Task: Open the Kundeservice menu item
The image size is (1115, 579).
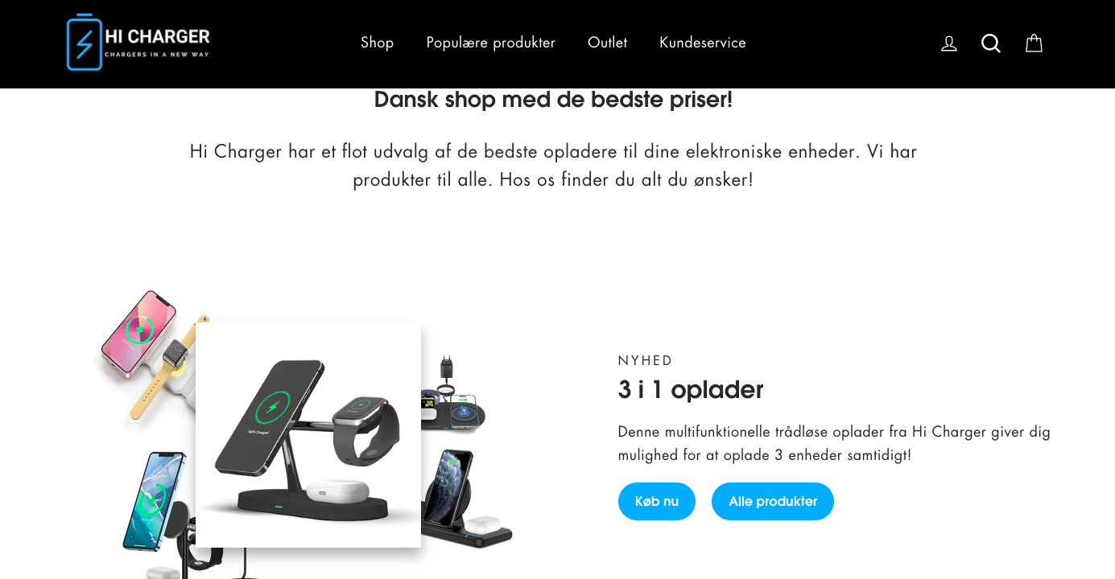Action: pyautogui.click(x=703, y=43)
